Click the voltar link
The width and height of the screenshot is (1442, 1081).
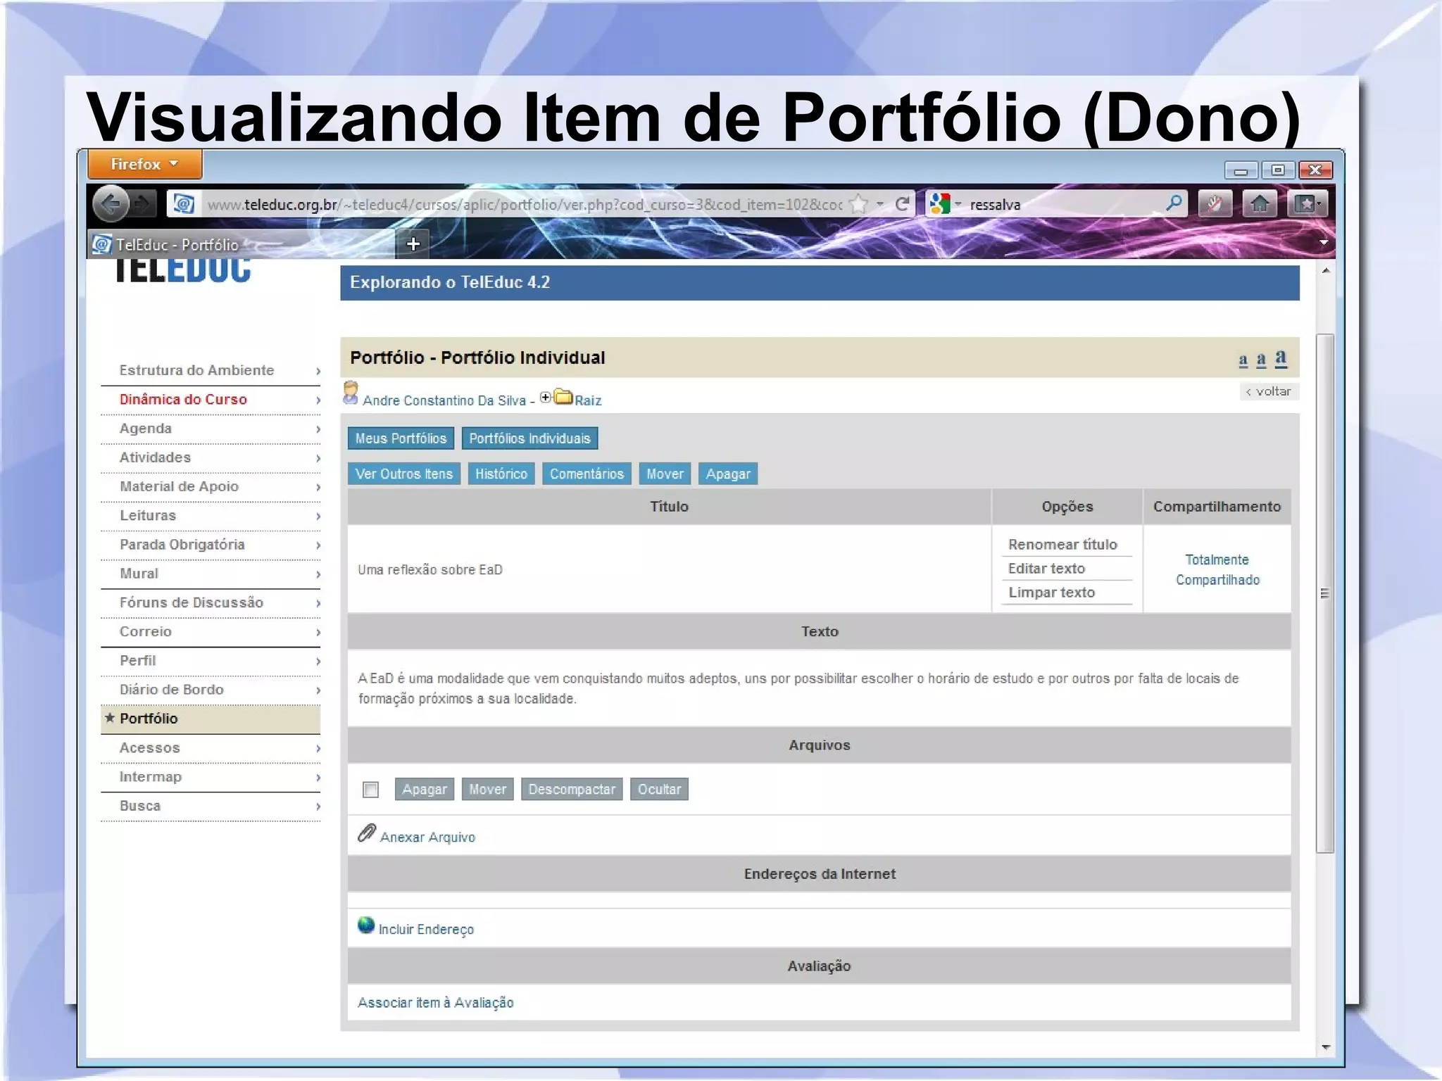1269,391
